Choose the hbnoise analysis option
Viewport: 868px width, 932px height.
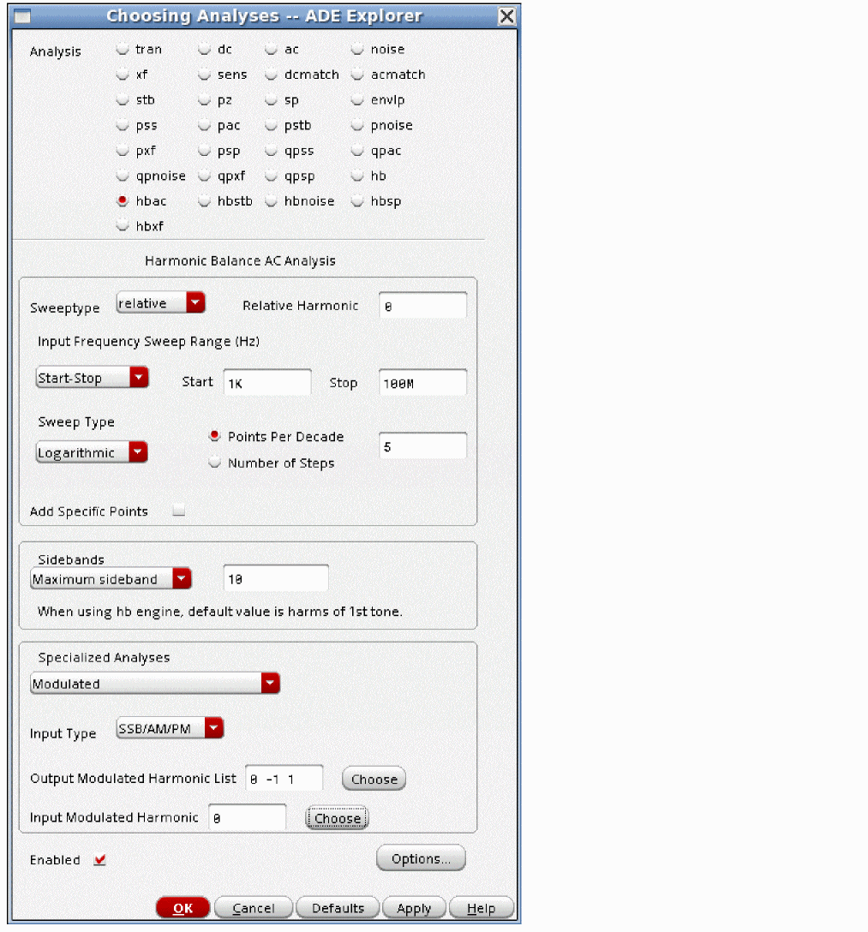tap(271, 201)
